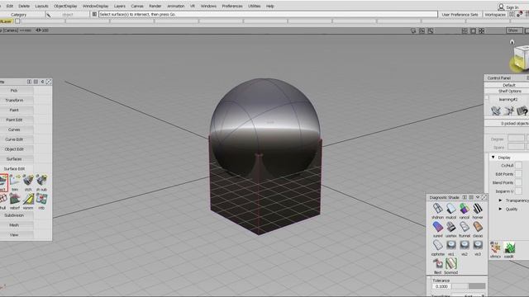Click the home icon above the ViewCube
The image size is (529, 297).
click(x=512, y=42)
